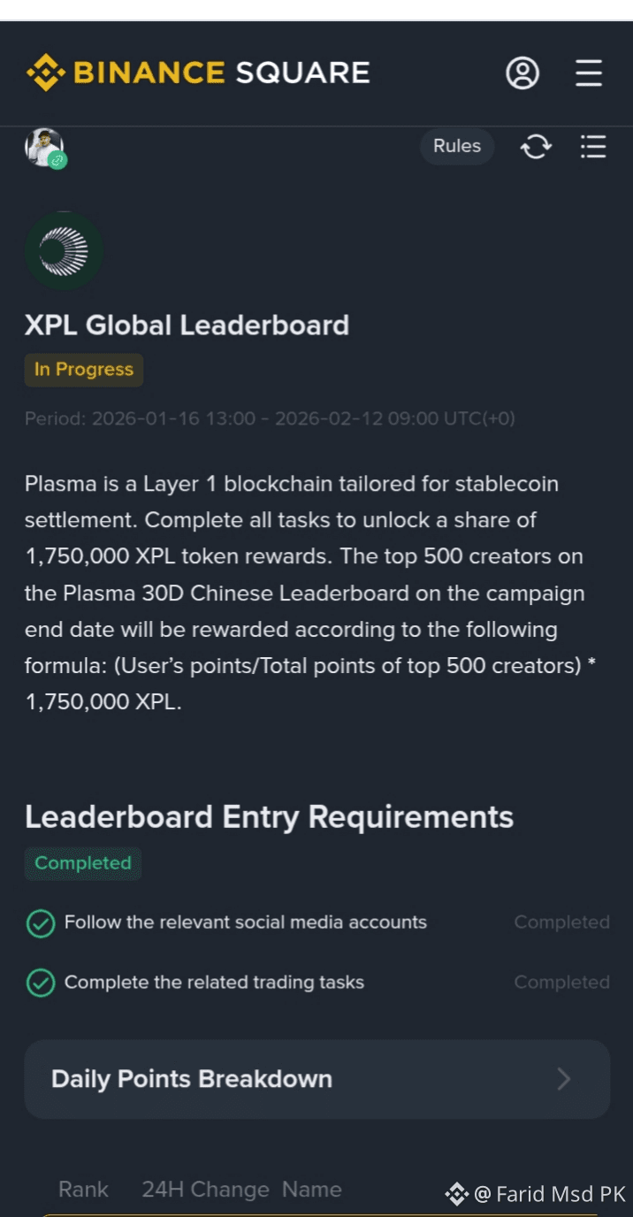Toggle the trading tasks checkmark
633x1217 pixels.
click(41, 983)
